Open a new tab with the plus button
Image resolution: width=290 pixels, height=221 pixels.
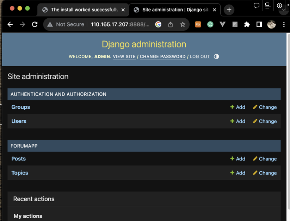[x=229, y=10]
